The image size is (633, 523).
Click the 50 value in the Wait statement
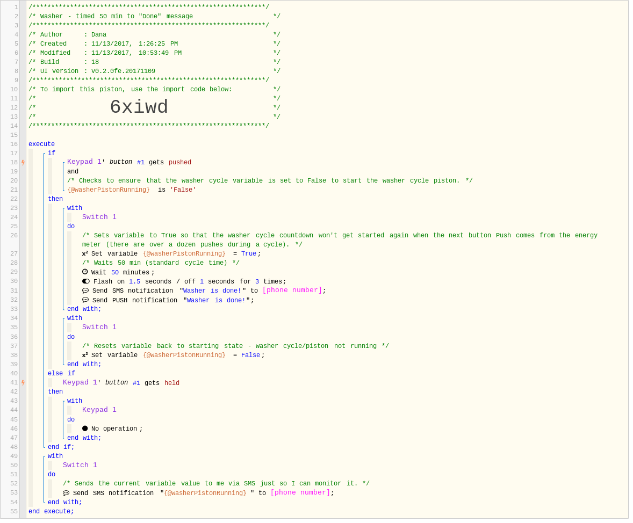coord(115,272)
